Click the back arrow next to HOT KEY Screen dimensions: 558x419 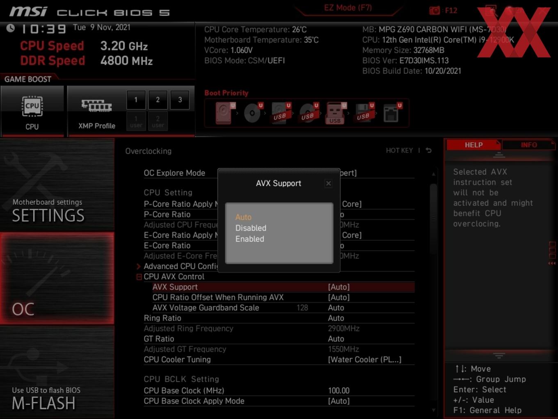point(428,151)
